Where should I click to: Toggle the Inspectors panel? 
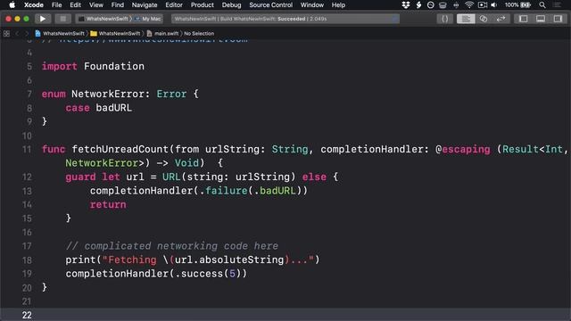point(558,19)
